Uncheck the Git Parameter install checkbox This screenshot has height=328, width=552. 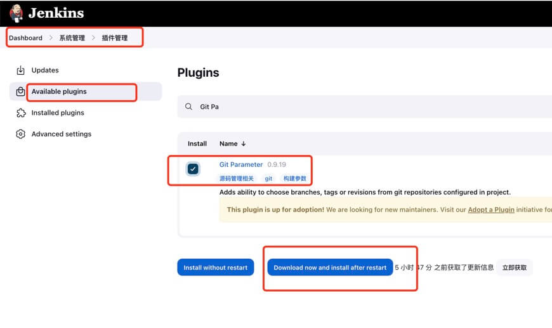point(193,169)
